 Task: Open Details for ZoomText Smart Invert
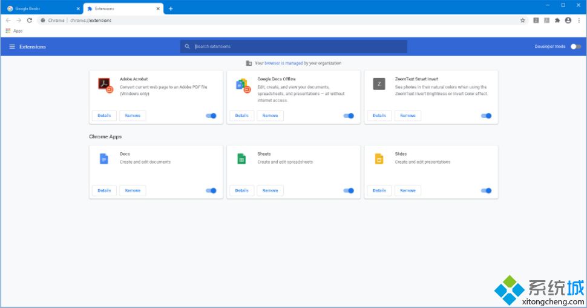tap(379, 116)
